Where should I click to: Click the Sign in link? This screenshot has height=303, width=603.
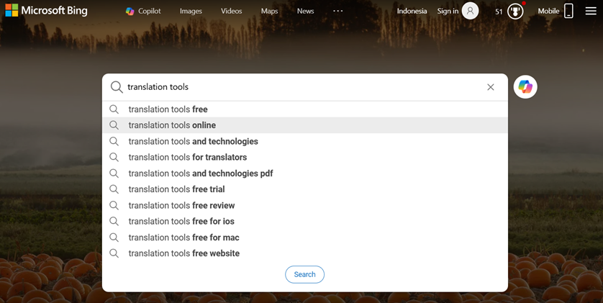click(x=448, y=11)
